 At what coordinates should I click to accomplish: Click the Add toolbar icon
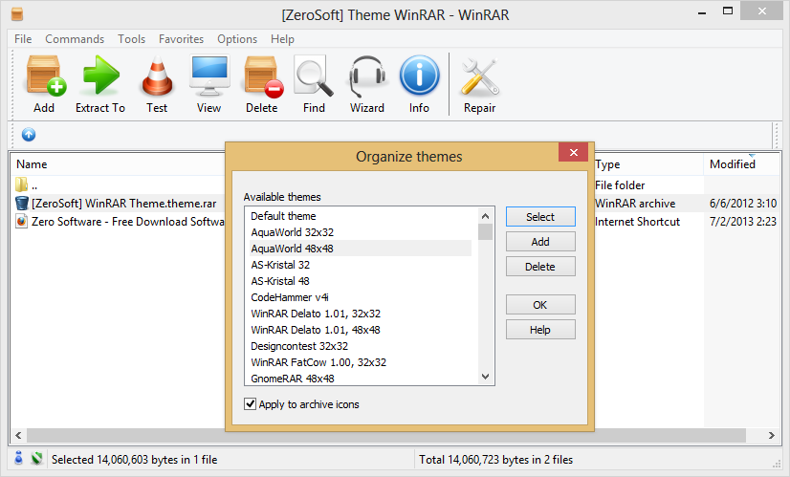(46, 76)
